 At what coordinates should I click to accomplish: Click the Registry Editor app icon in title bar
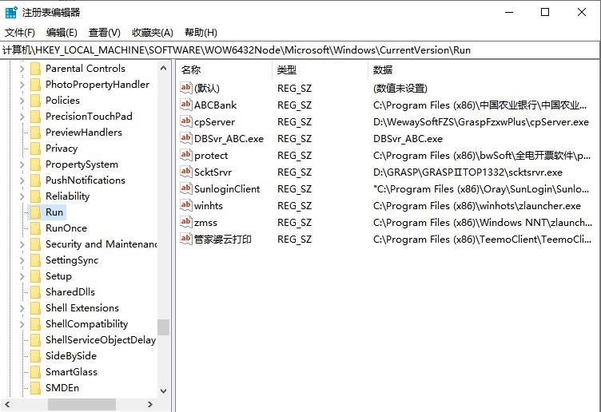pos(11,12)
